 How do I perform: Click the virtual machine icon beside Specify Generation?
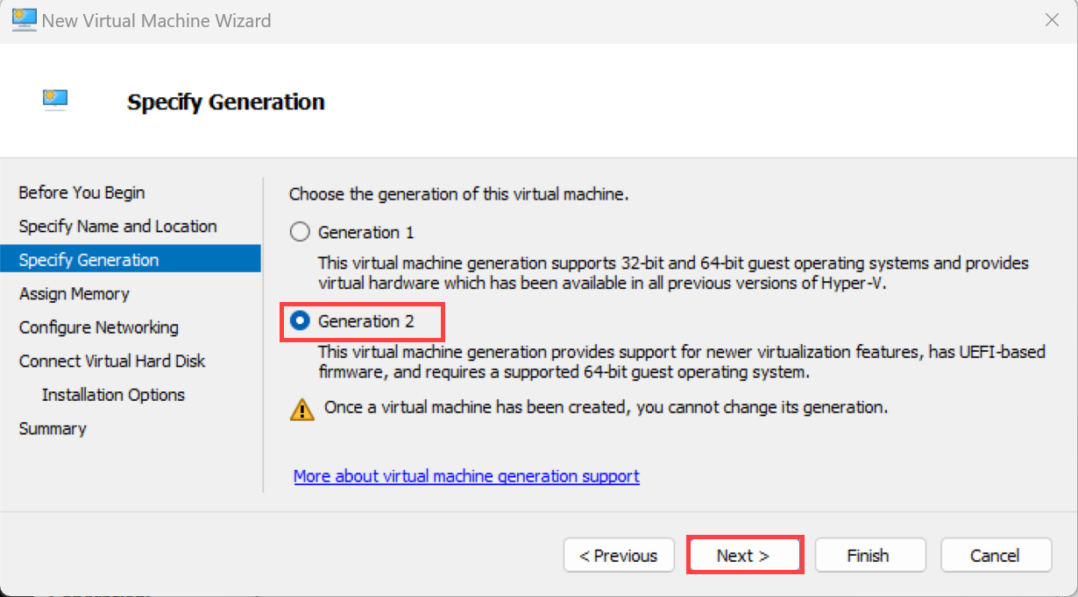[x=55, y=100]
